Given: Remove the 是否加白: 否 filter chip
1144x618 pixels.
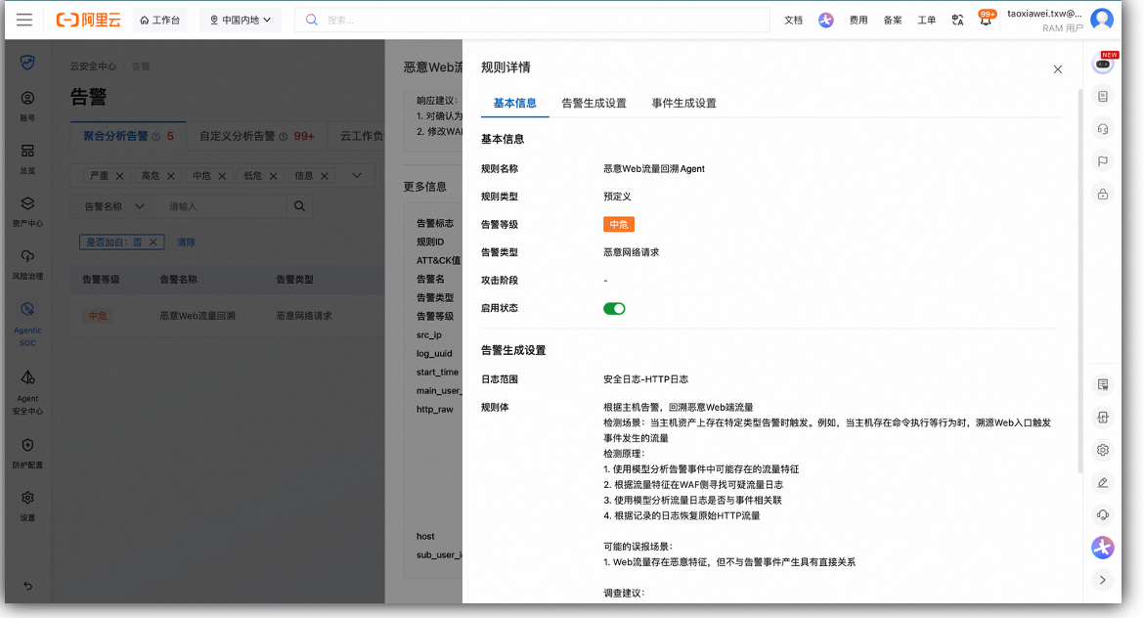Looking at the screenshot, I should click(154, 243).
